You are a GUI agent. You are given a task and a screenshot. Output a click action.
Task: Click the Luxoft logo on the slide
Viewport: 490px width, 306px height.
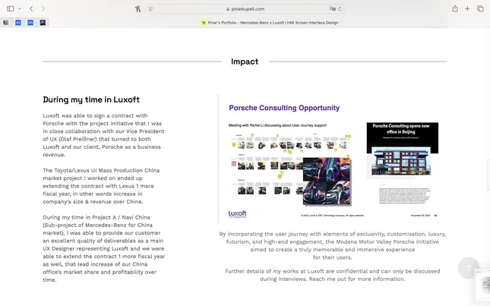coord(237,214)
